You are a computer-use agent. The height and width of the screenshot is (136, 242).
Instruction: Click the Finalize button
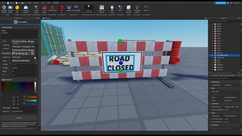19,118
